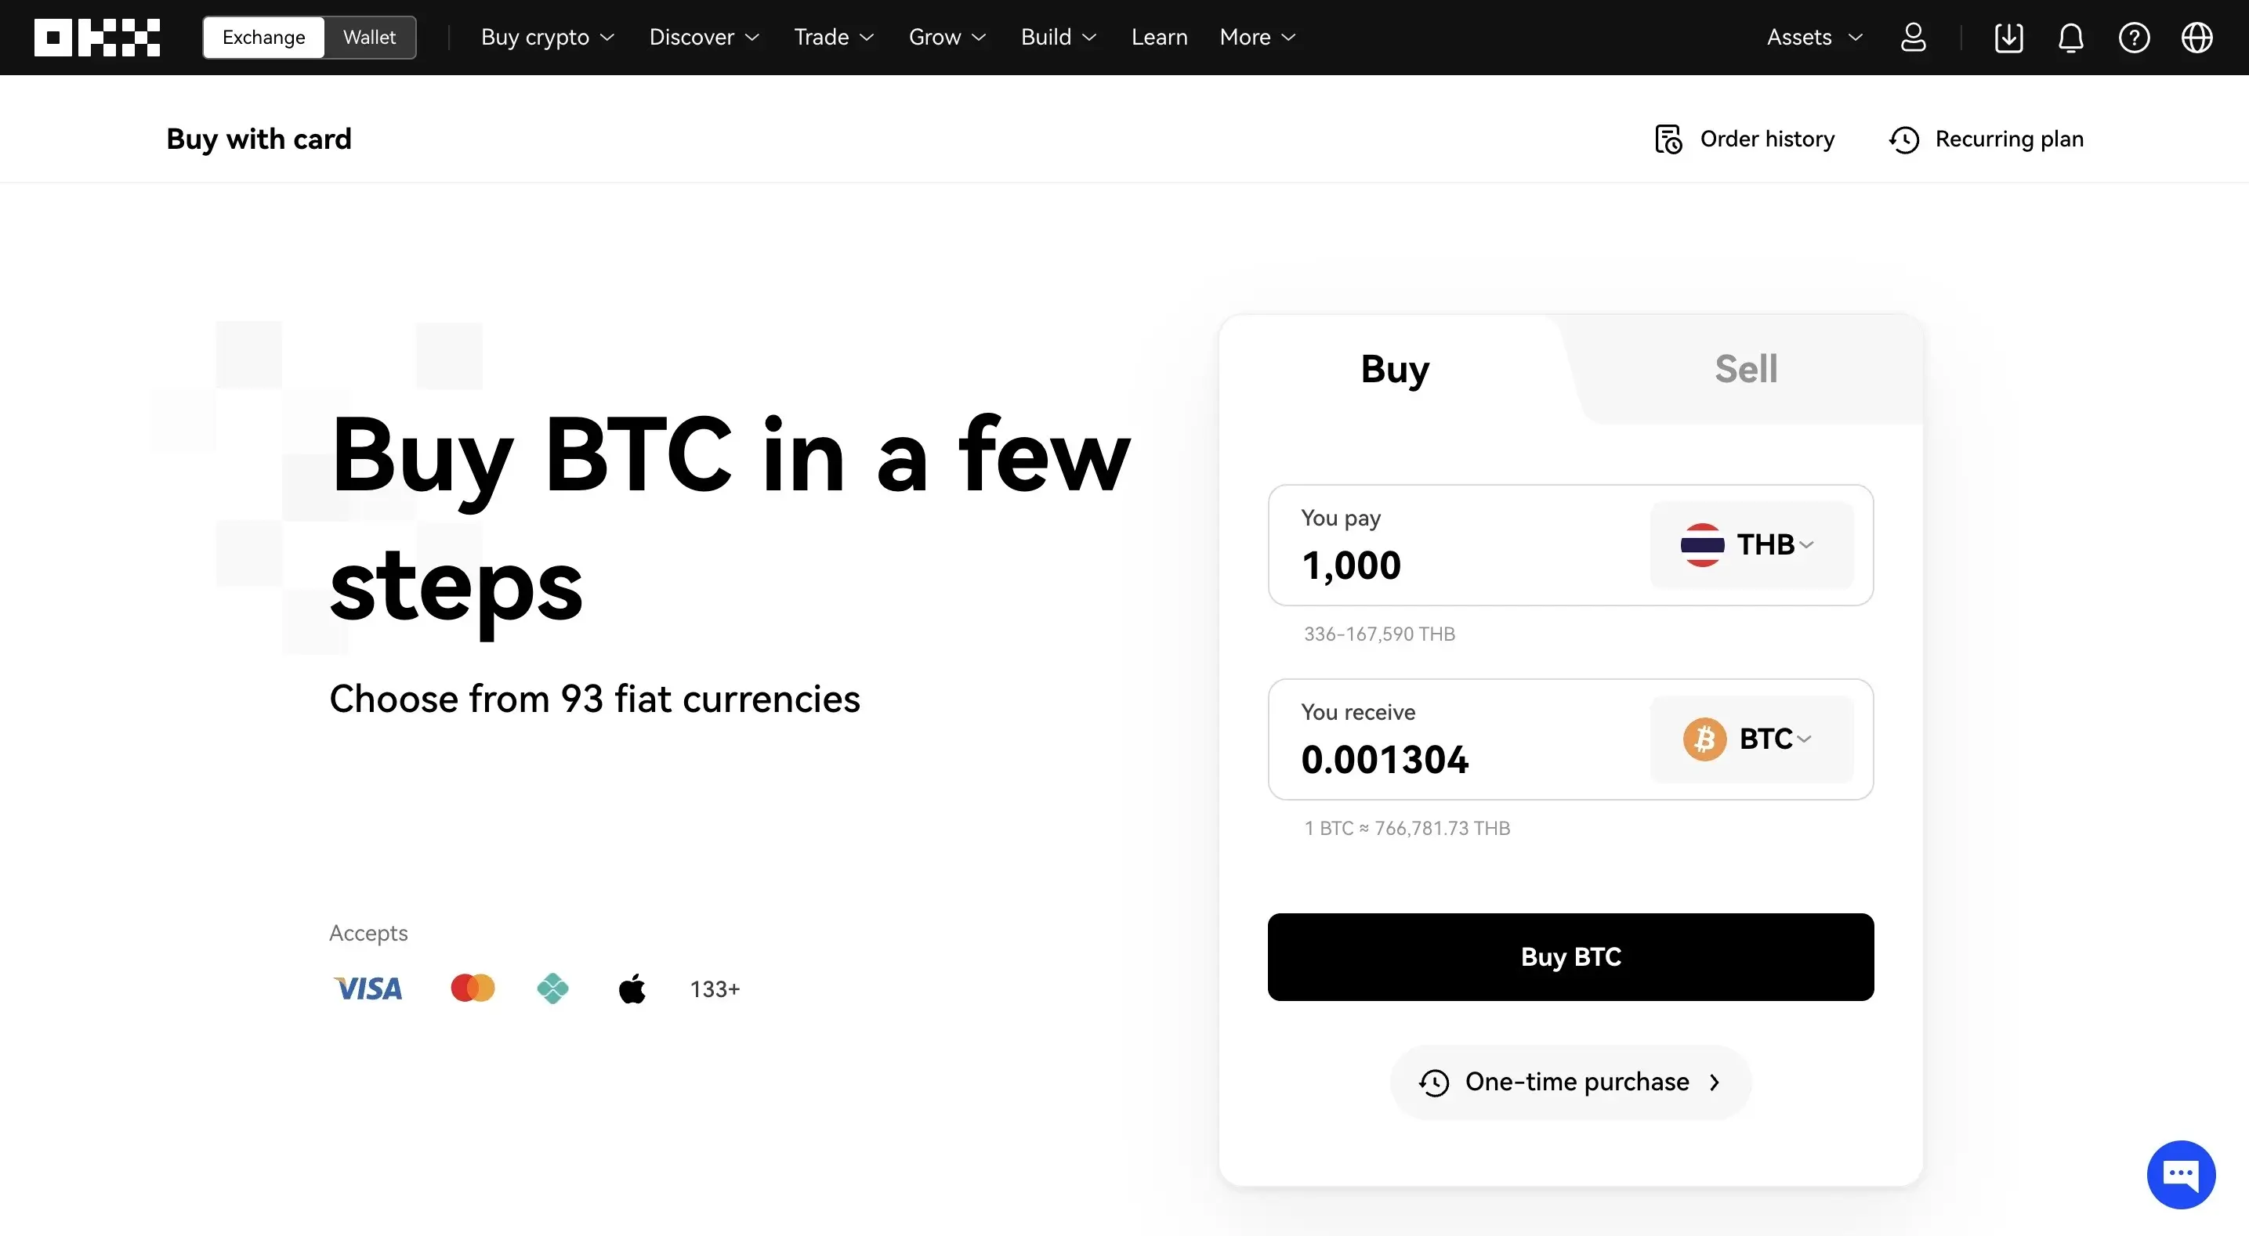Select the Exchange toggle option
This screenshot has height=1236, width=2249.
(263, 38)
